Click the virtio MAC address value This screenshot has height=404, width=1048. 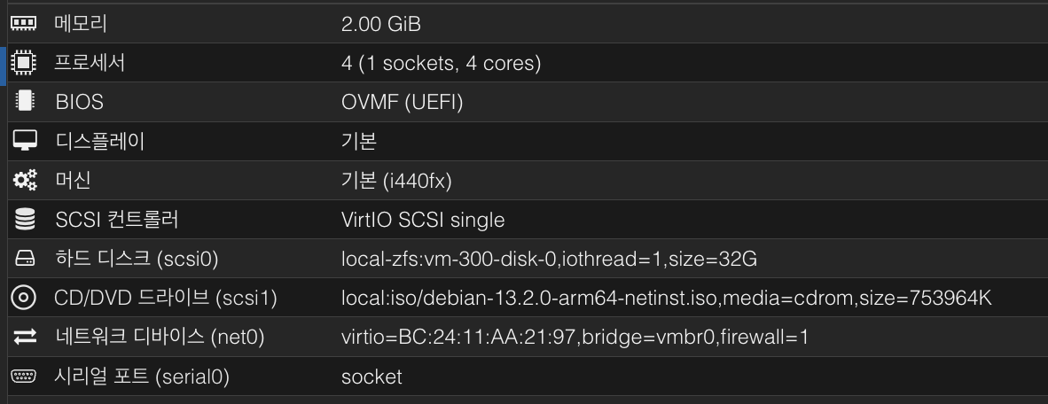[575, 338]
